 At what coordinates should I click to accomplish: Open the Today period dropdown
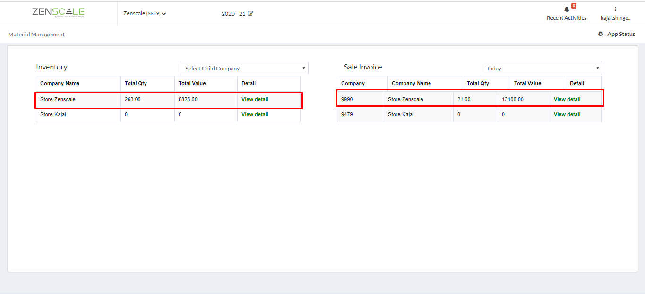click(x=542, y=68)
